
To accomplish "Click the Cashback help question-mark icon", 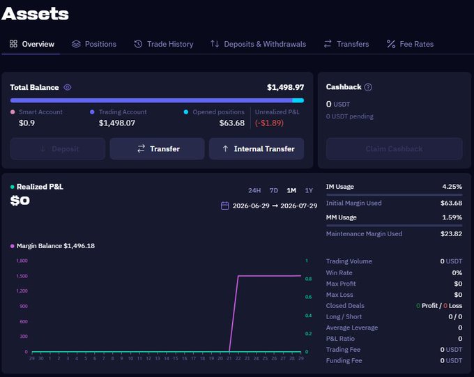I will (x=368, y=87).
